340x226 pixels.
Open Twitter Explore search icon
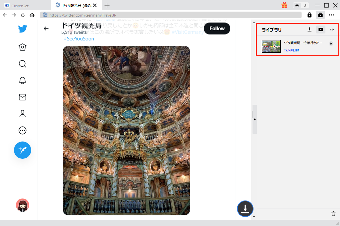click(x=23, y=64)
